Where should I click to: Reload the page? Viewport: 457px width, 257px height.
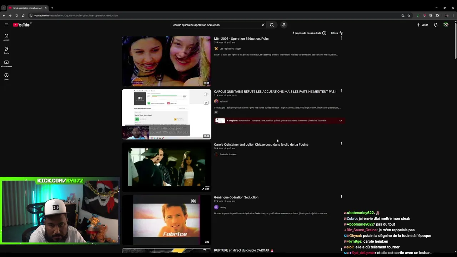click(x=17, y=15)
